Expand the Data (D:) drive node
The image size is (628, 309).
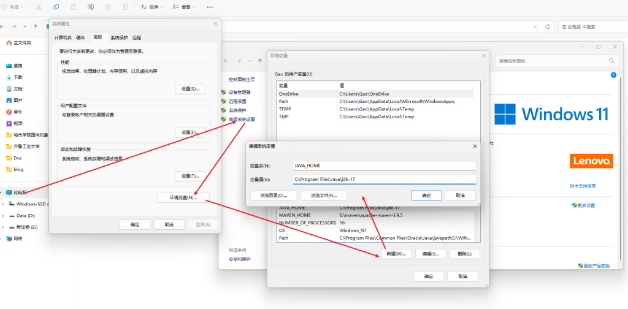(3, 216)
